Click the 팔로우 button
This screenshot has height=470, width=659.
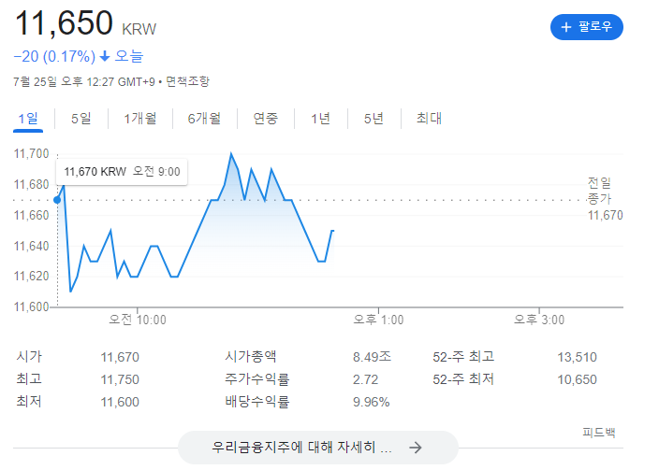[587, 27]
